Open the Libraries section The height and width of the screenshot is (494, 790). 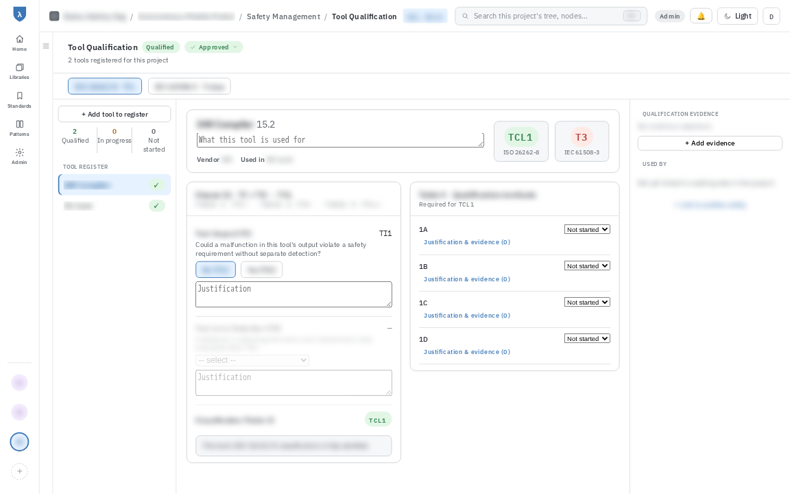tap(19, 71)
